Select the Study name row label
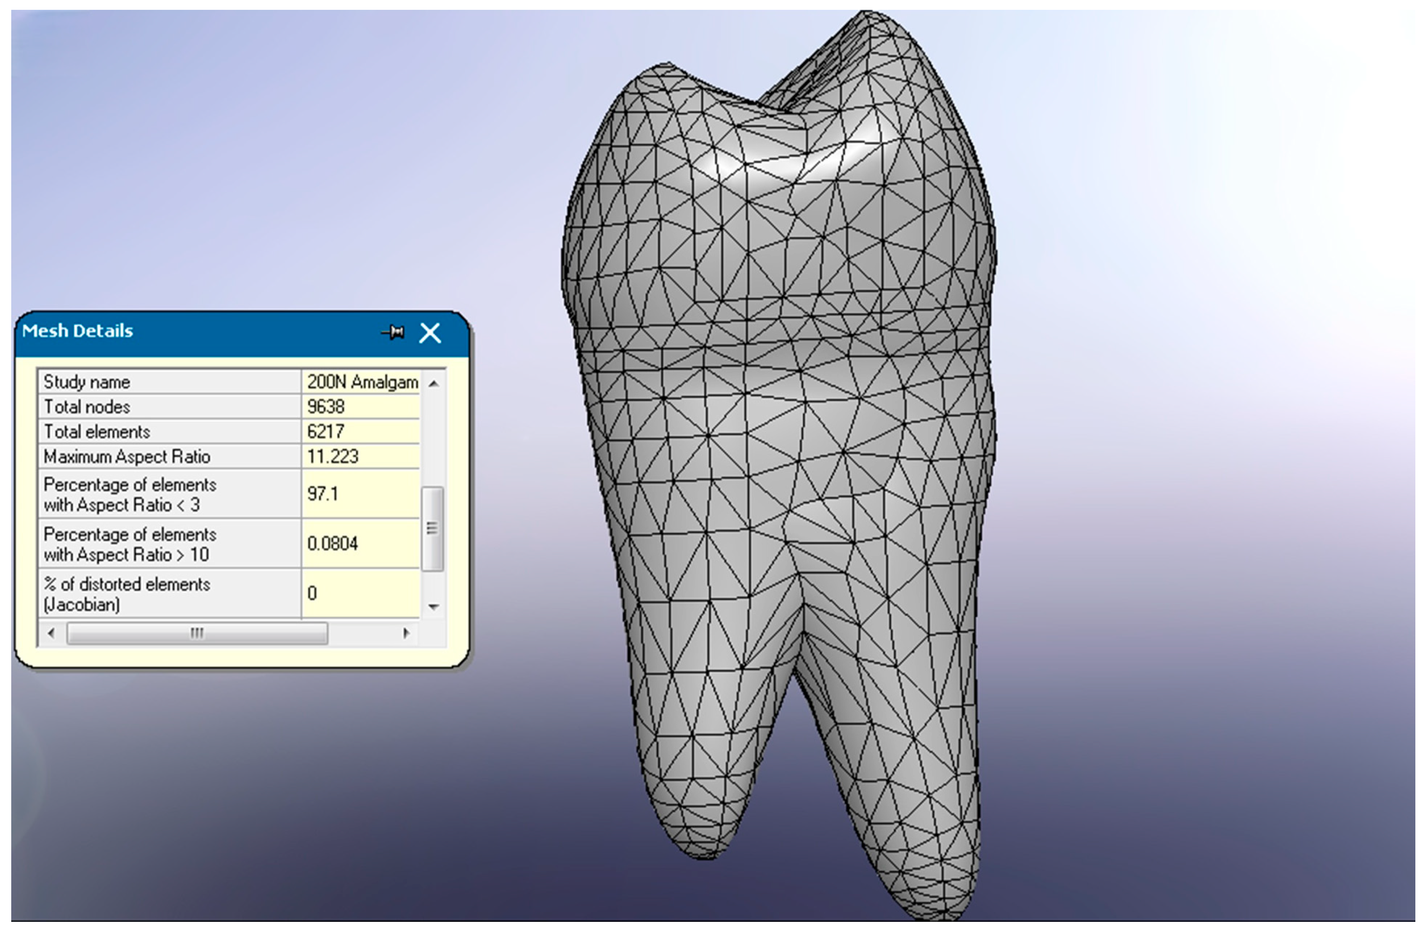 coord(87,382)
